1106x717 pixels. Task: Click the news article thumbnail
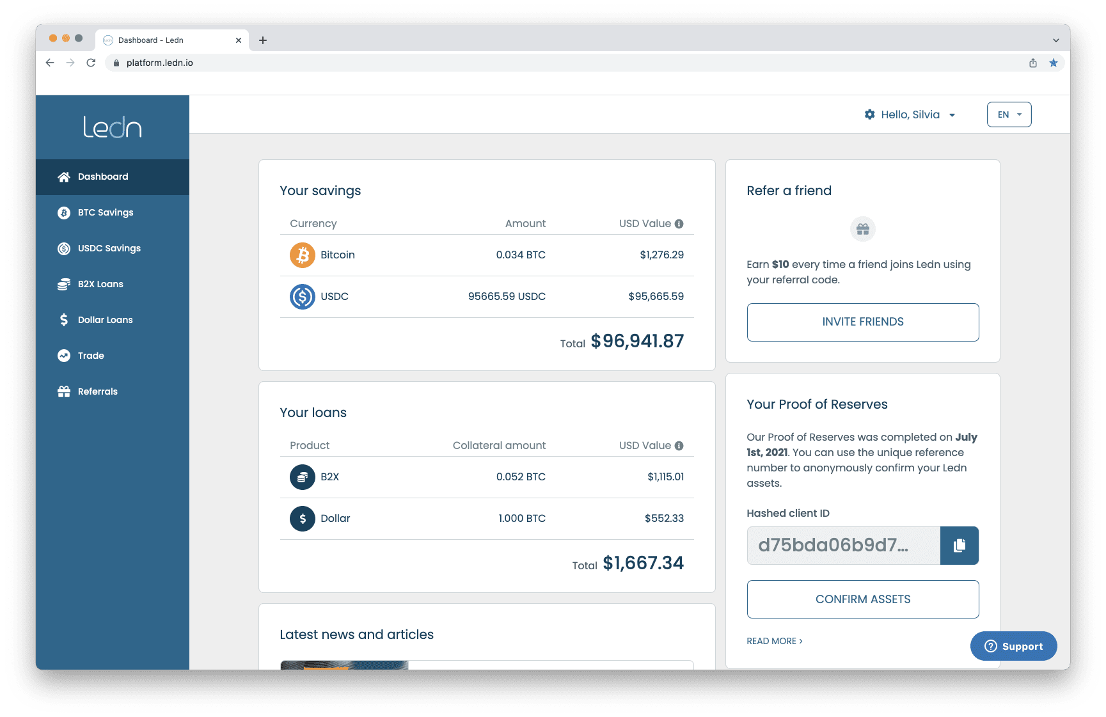344,665
